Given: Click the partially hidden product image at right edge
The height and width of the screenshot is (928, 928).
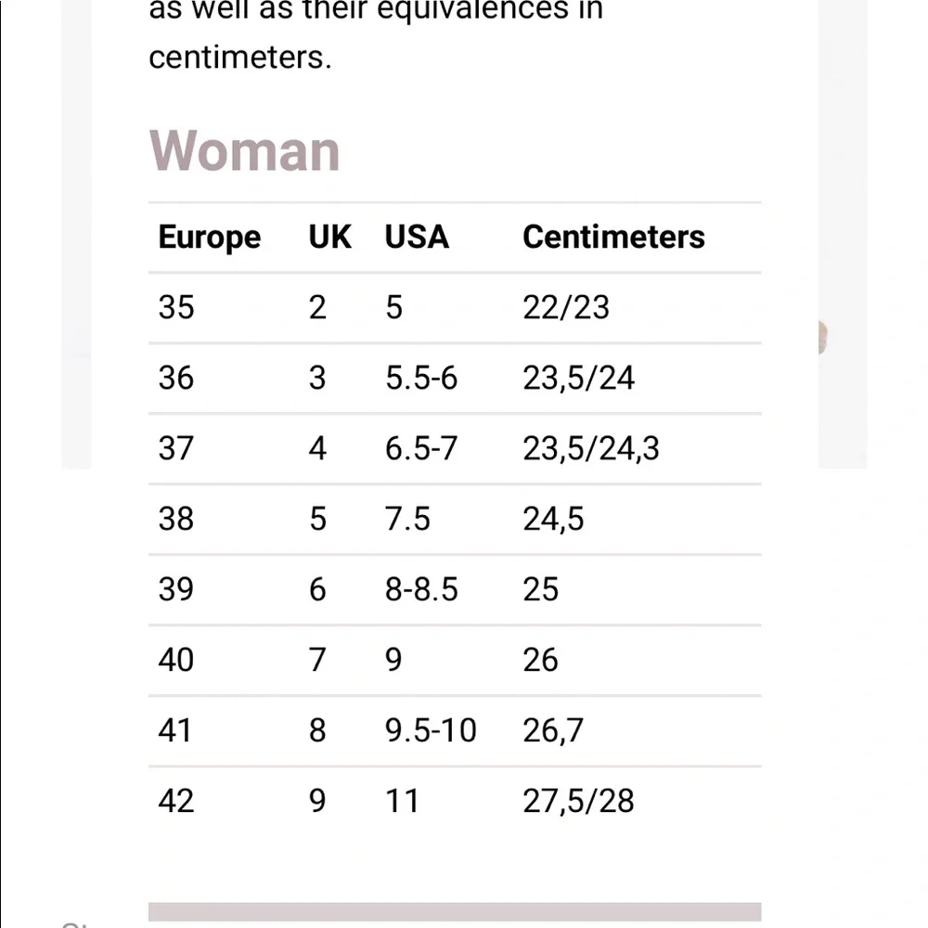Looking at the screenshot, I should pos(822,337).
